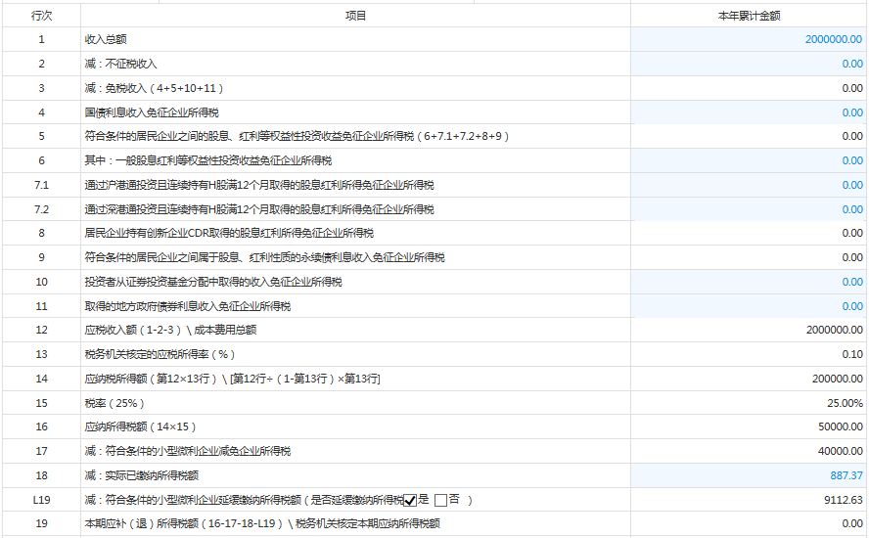Select the 税率（25%）label

point(114,403)
